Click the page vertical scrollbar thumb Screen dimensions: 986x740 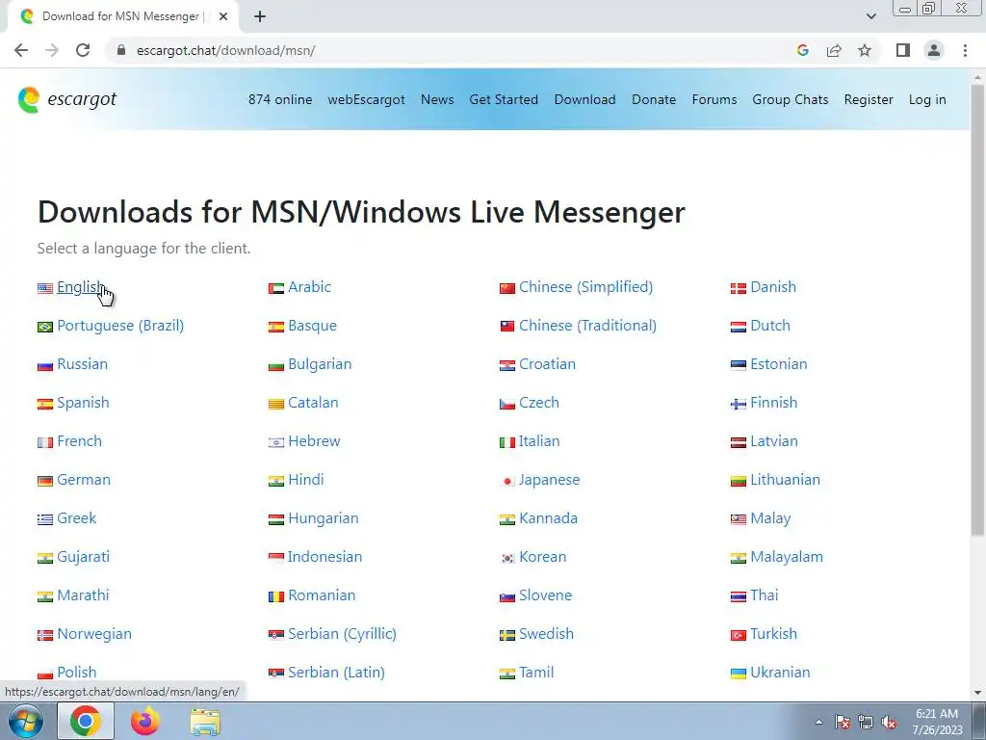point(978,308)
